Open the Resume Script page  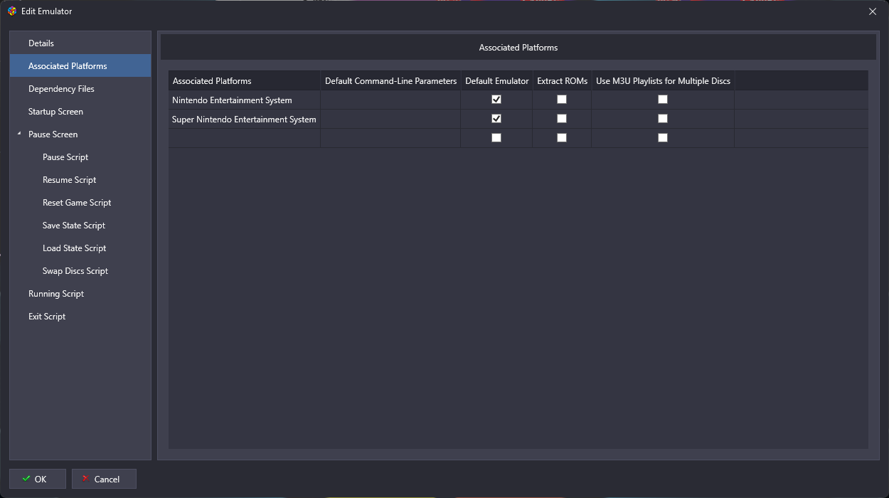(80, 180)
